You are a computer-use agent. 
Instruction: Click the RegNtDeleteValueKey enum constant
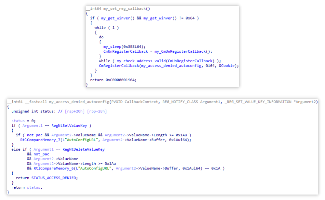coord(86,149)
